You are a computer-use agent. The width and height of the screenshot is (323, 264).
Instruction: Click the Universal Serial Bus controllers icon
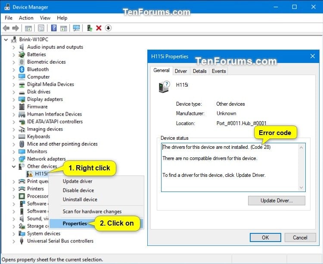click(x=22, y=241)
